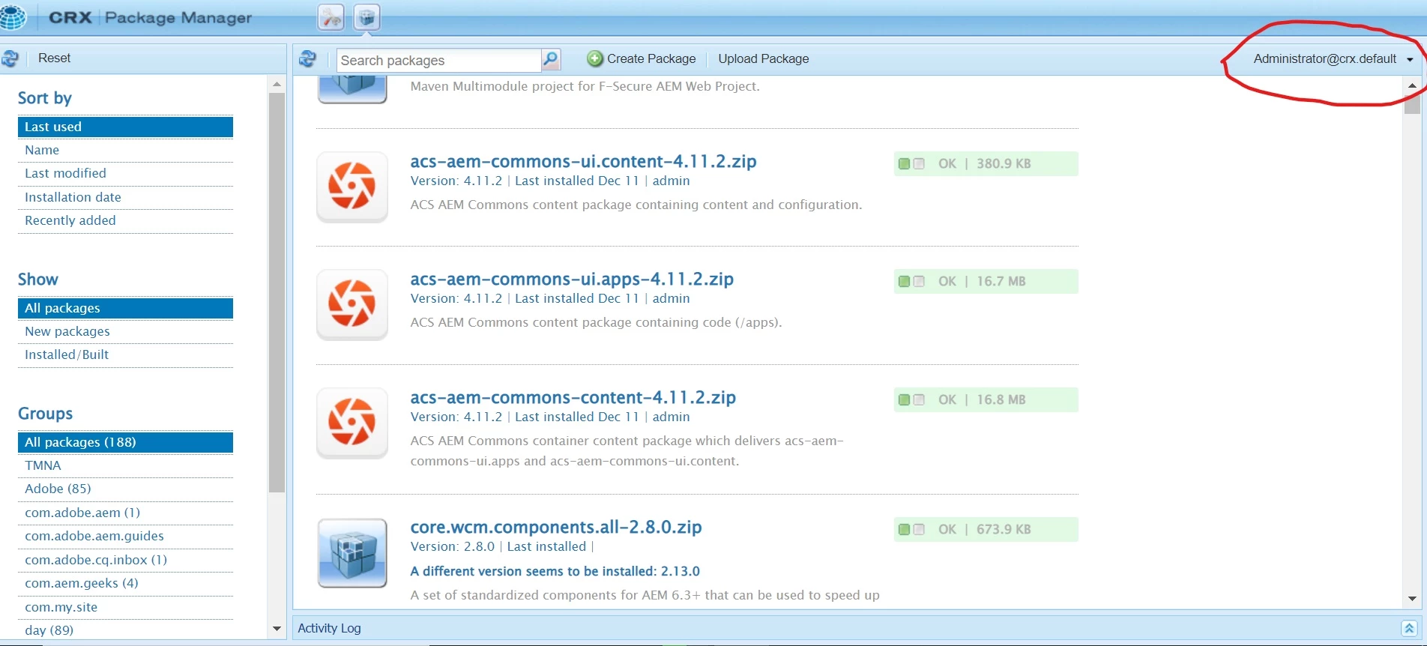Click F-Secure project package icon at top
The width and height of the screenshot is (1427, 646).
[352, 89]
